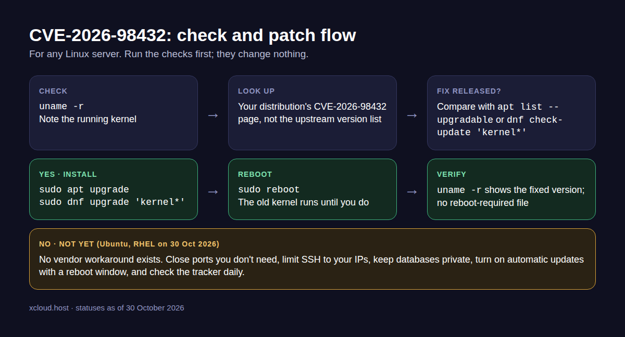Click the 'sudo reboot' command
Image resolution: width=625 pixels, height=337 pixels.
[x=269, y=190]
